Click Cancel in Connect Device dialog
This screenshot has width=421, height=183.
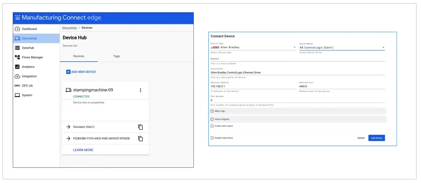(361, 138)
